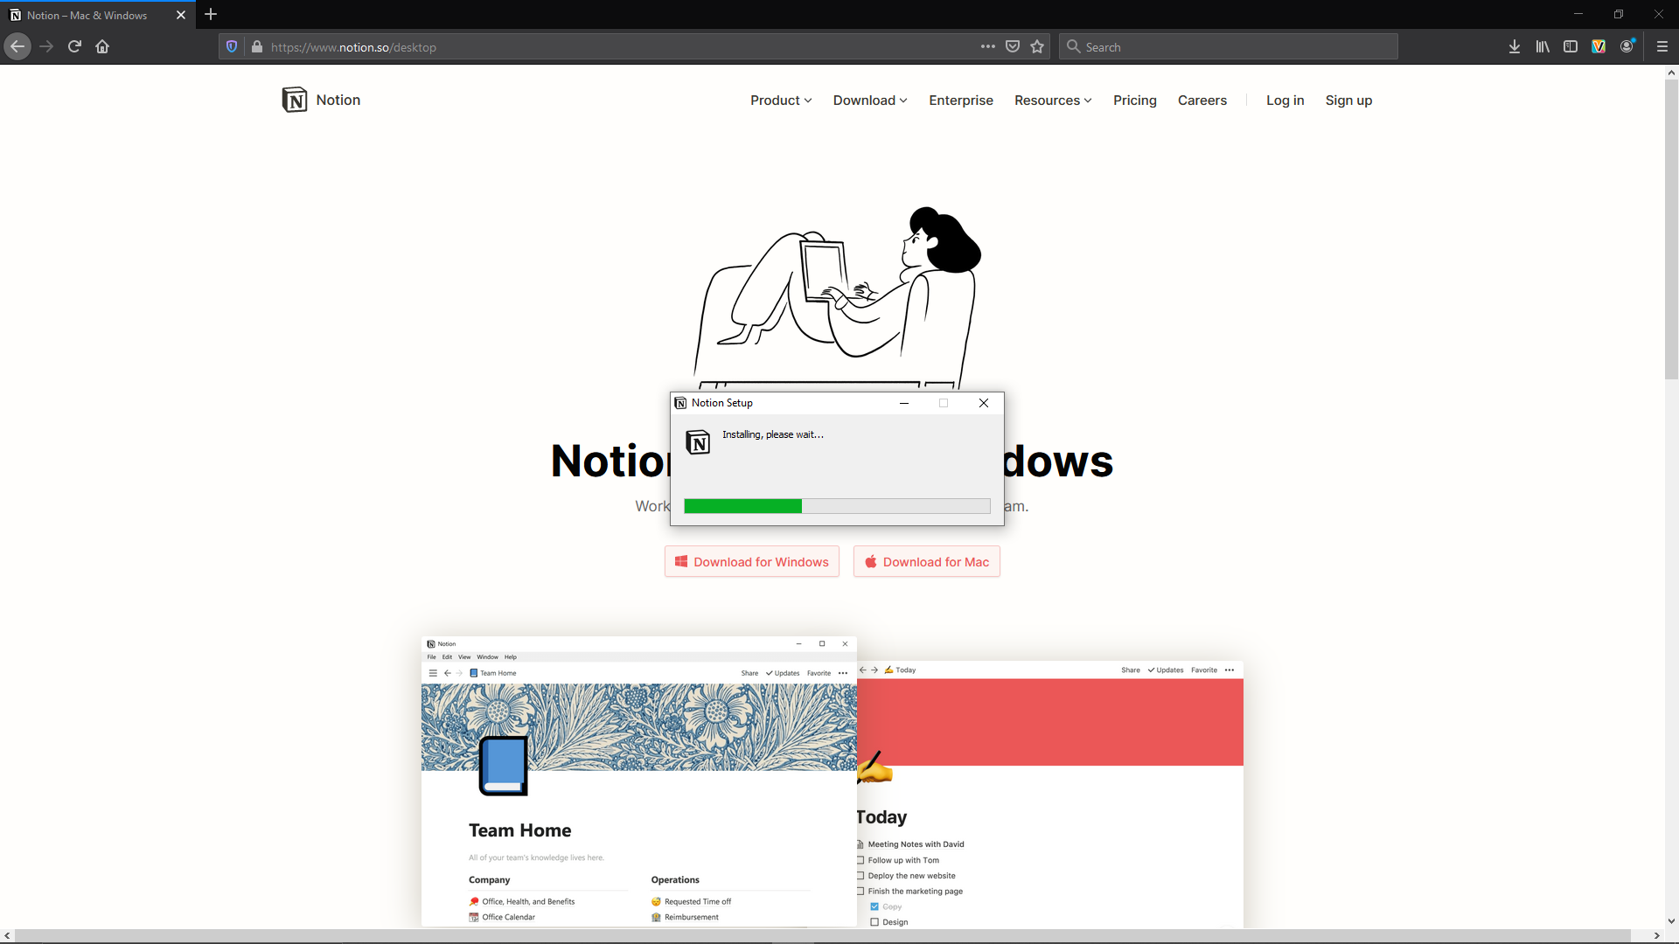
Task: Open the Firefox account avatar
Action: (1627, 46)
